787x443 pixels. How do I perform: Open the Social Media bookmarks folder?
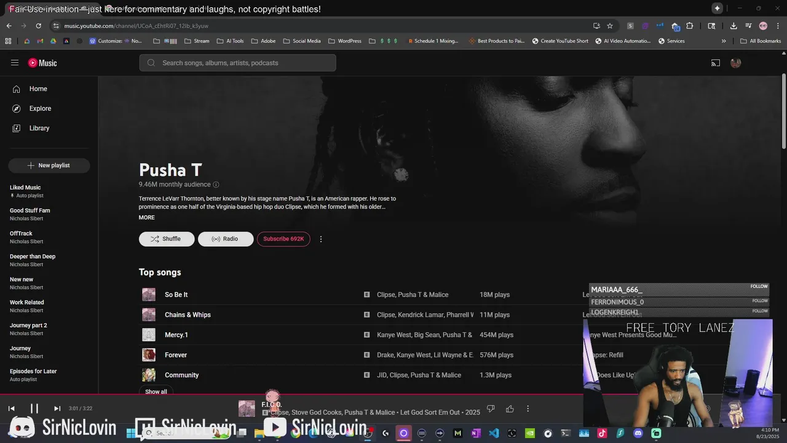click(302, 41)
